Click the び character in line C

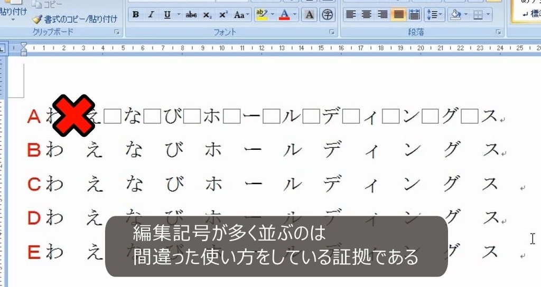point(174,183)
